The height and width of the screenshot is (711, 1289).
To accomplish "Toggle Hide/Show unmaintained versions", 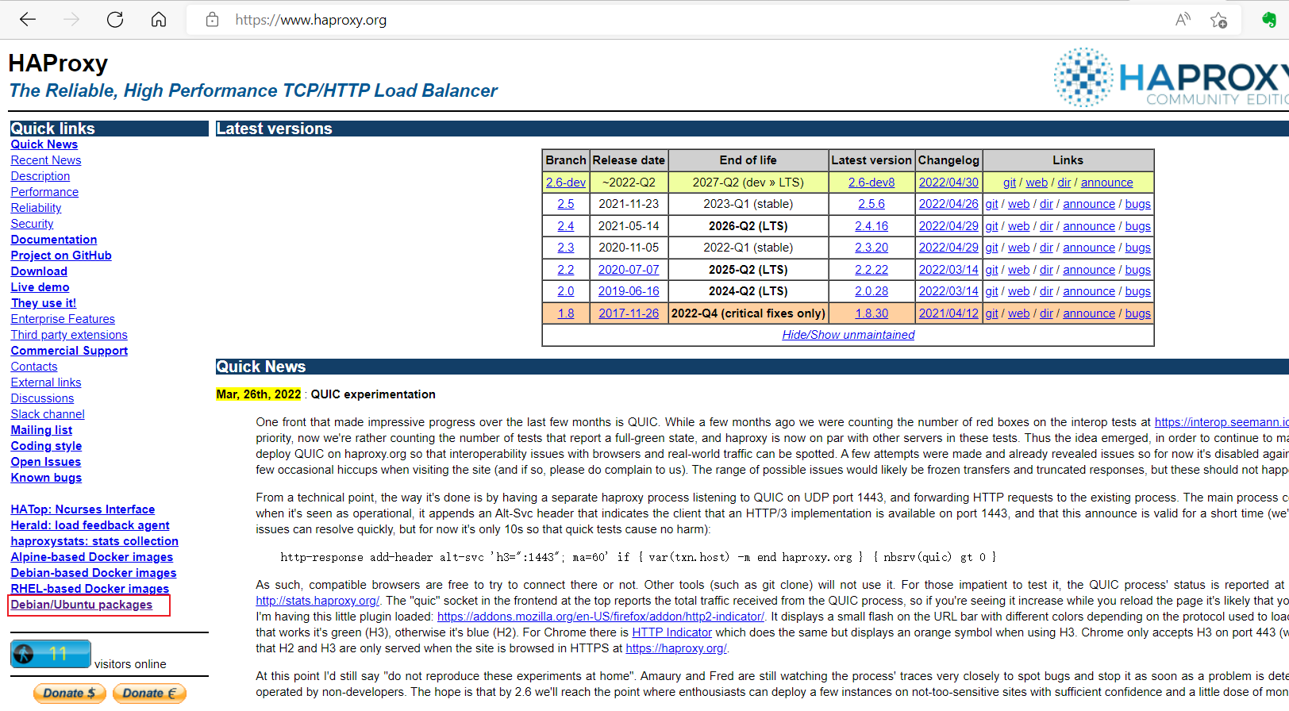I will click(x=848, y=335).
